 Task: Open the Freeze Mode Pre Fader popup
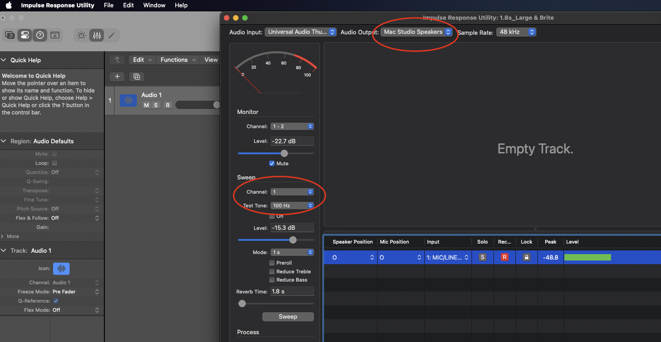click(75, 292)
